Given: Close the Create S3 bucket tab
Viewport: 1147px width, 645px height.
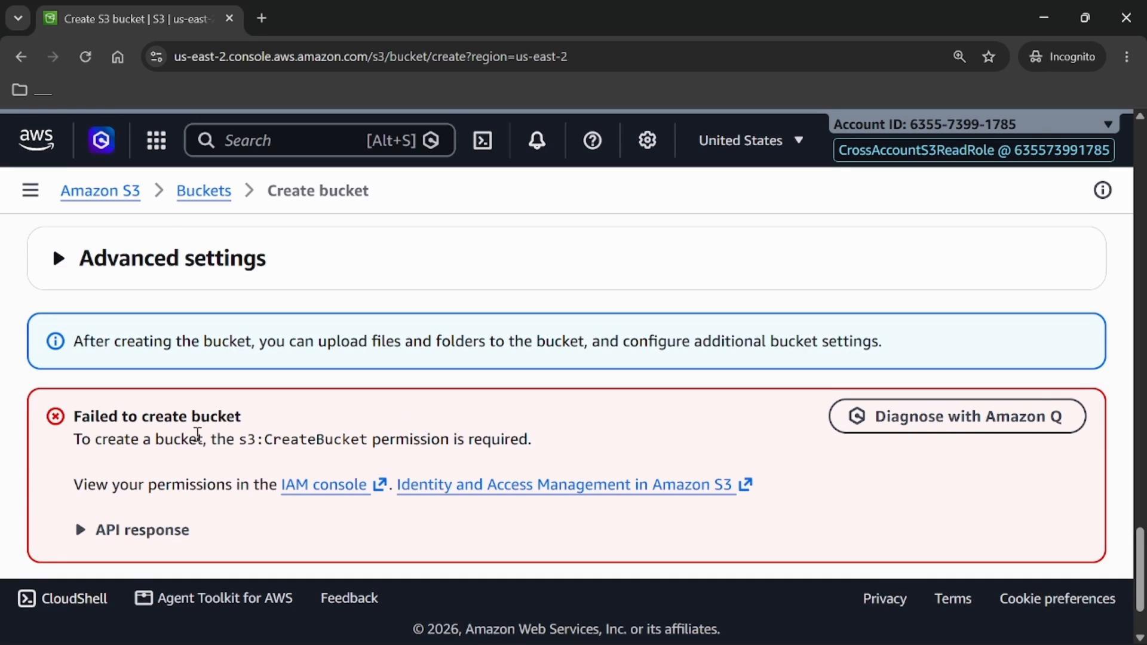Looking at the screenshot, I should [229, 19].
